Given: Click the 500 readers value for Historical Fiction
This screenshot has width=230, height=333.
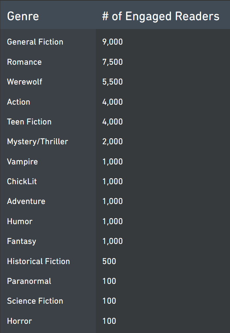Looking at the screenshot, I should [109, 261].
